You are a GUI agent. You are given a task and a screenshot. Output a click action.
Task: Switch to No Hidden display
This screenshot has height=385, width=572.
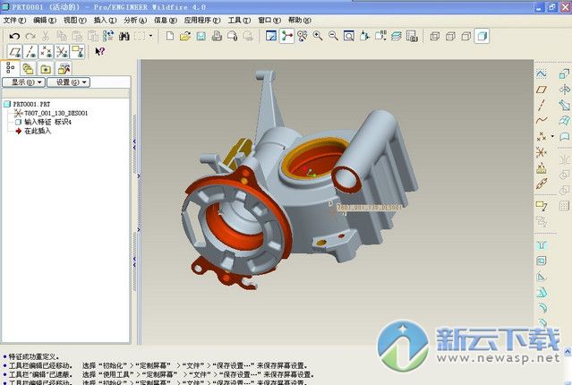pos(465,36)
